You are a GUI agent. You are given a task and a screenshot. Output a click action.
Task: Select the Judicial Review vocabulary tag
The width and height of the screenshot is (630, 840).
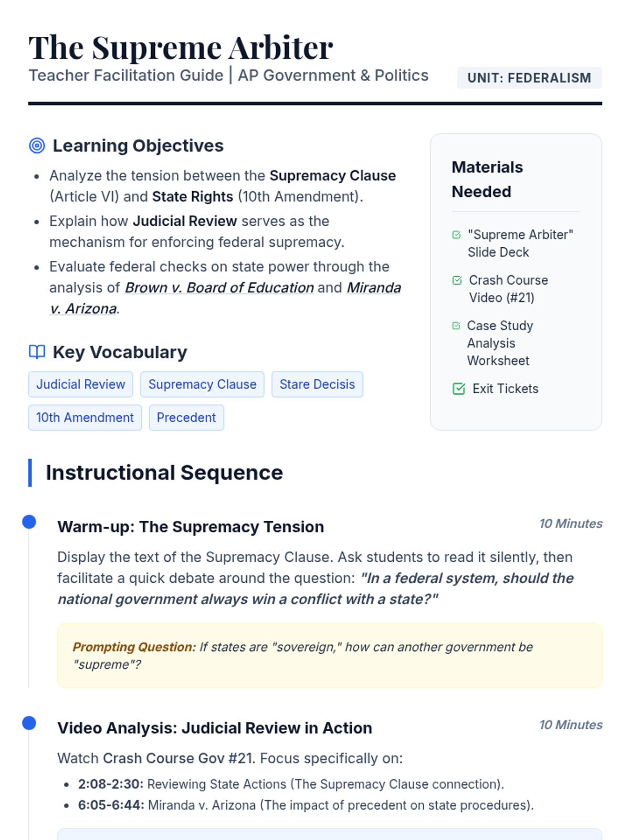(x=80, y=384)
